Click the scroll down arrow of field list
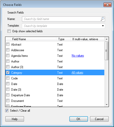Screen dimensions: 114x127 tap(107, 104)
